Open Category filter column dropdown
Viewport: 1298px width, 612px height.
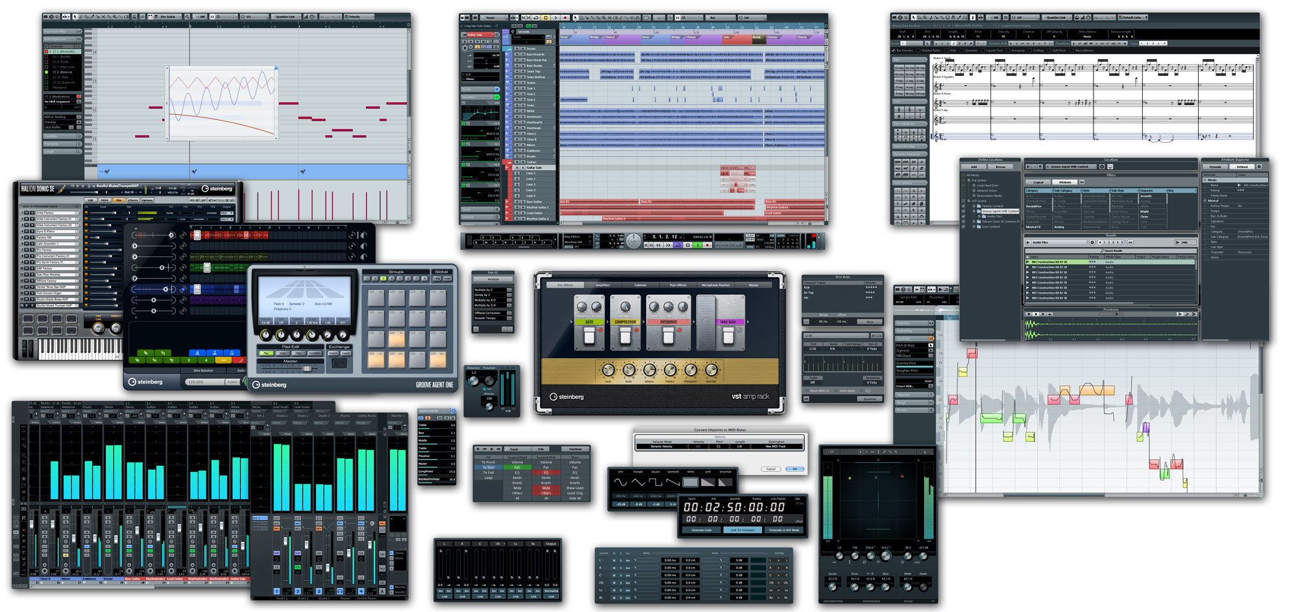pyautogui.click(x=1052, y=190)
